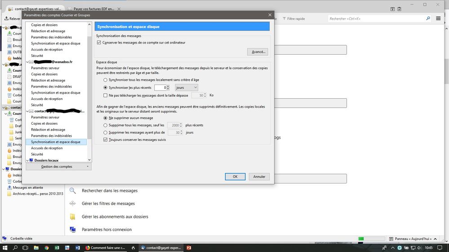This screenshot has width=449, height=252.
Task: Expand Panneau Aujourd'hui chevron in status bar
Action: tap(435, 239)
